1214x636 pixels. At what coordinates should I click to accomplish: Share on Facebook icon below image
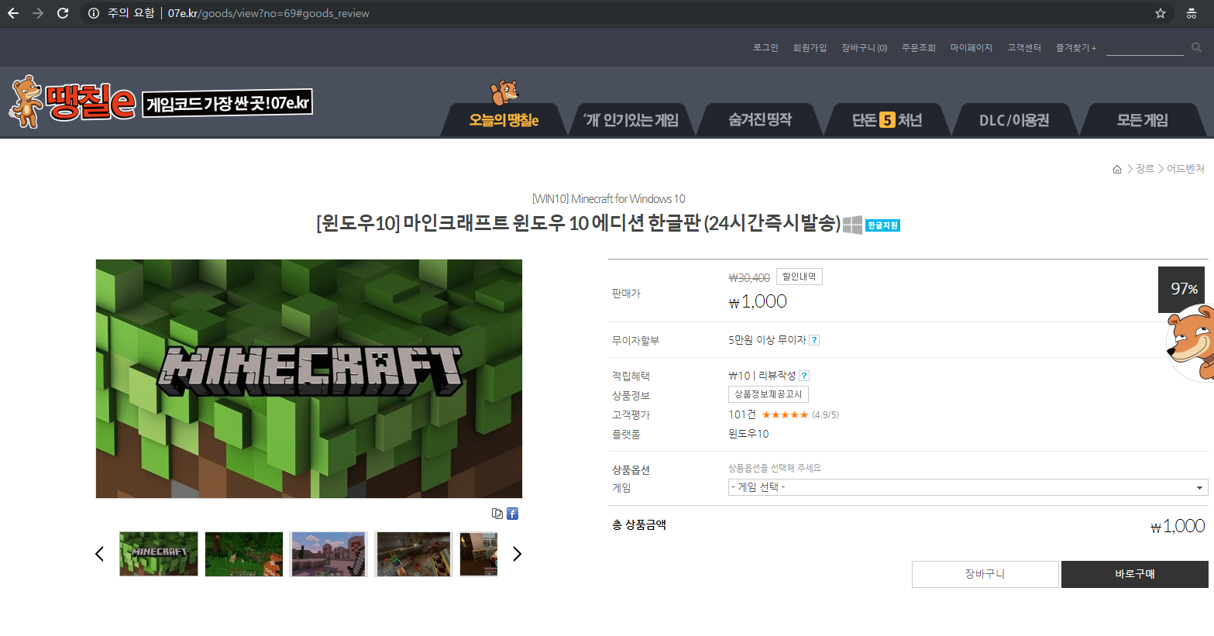[x=512, y=514]
